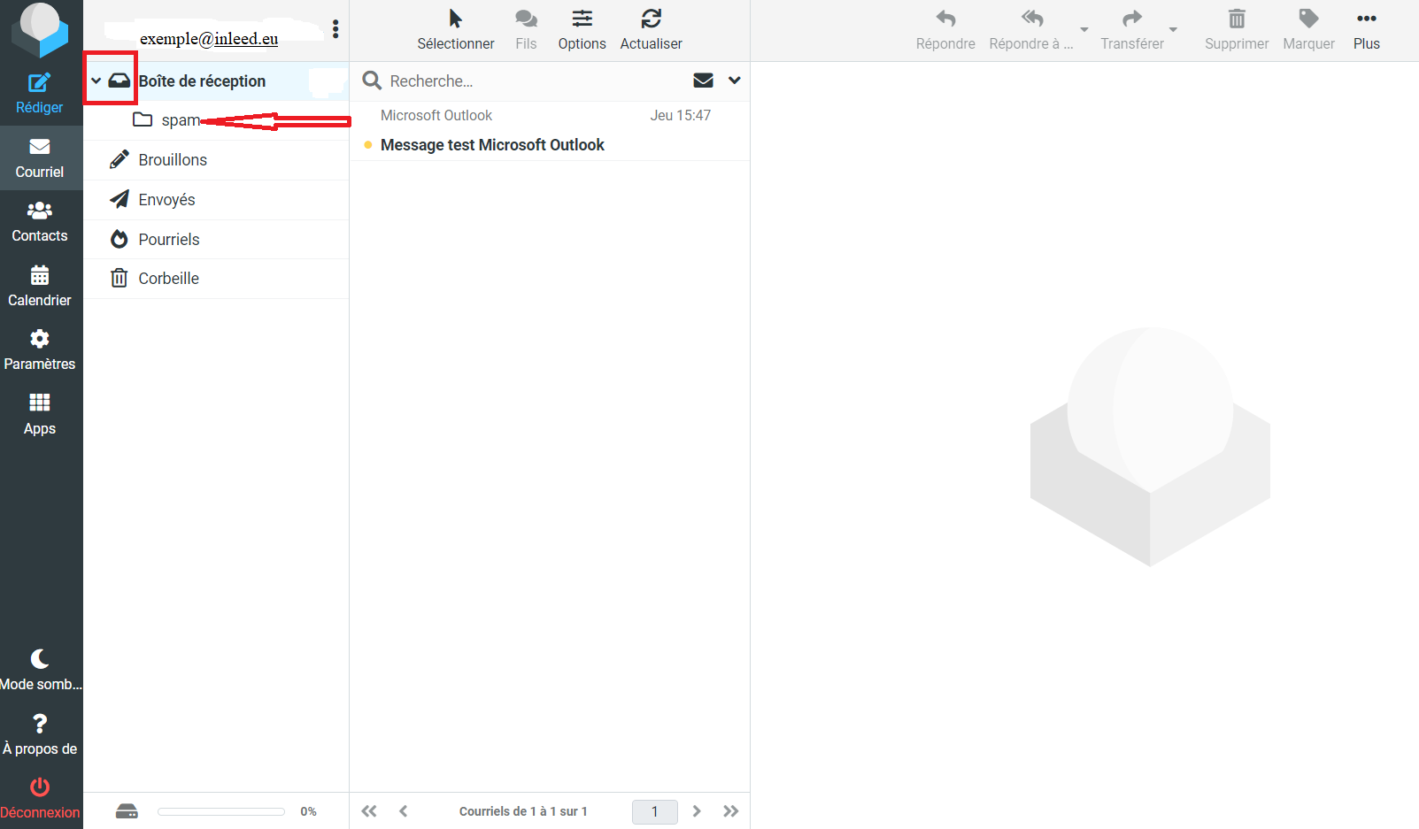Click the Rédiger compose button
Screen dimensions: 1419x829
click(40, 94)
